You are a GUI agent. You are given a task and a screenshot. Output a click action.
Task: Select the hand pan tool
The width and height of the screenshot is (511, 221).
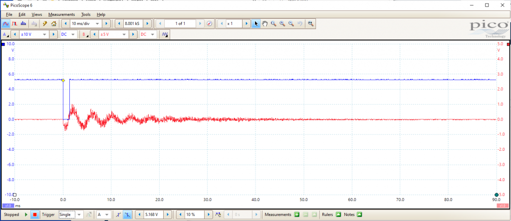click(x=264, y=24)
